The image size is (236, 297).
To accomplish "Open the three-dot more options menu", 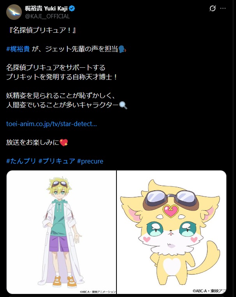I will pos(223,8).
